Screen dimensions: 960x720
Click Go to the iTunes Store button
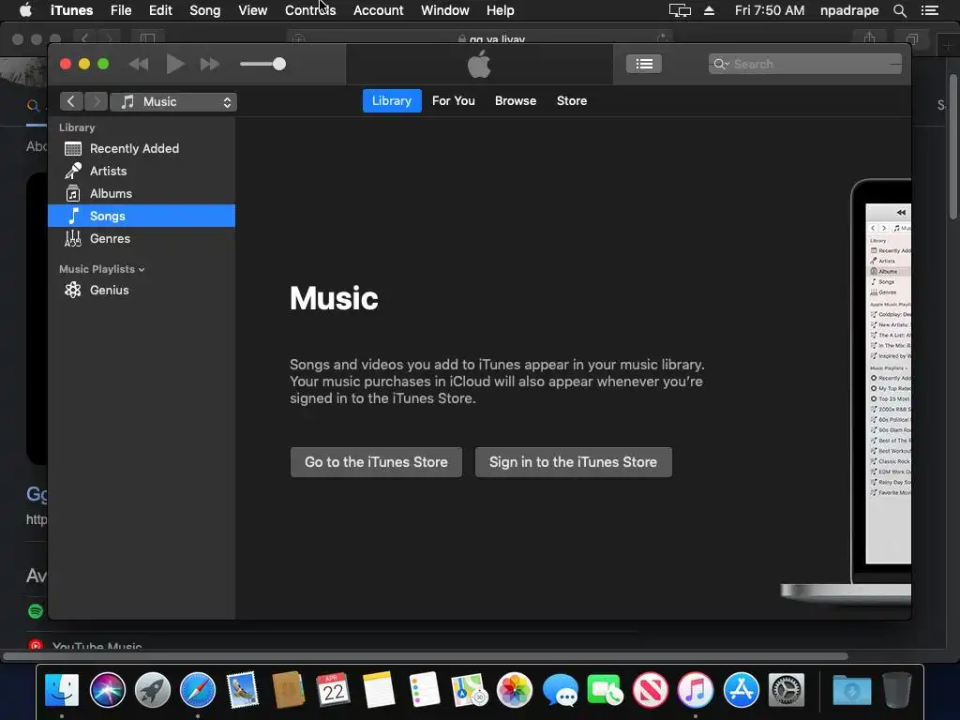coord(376,462)
